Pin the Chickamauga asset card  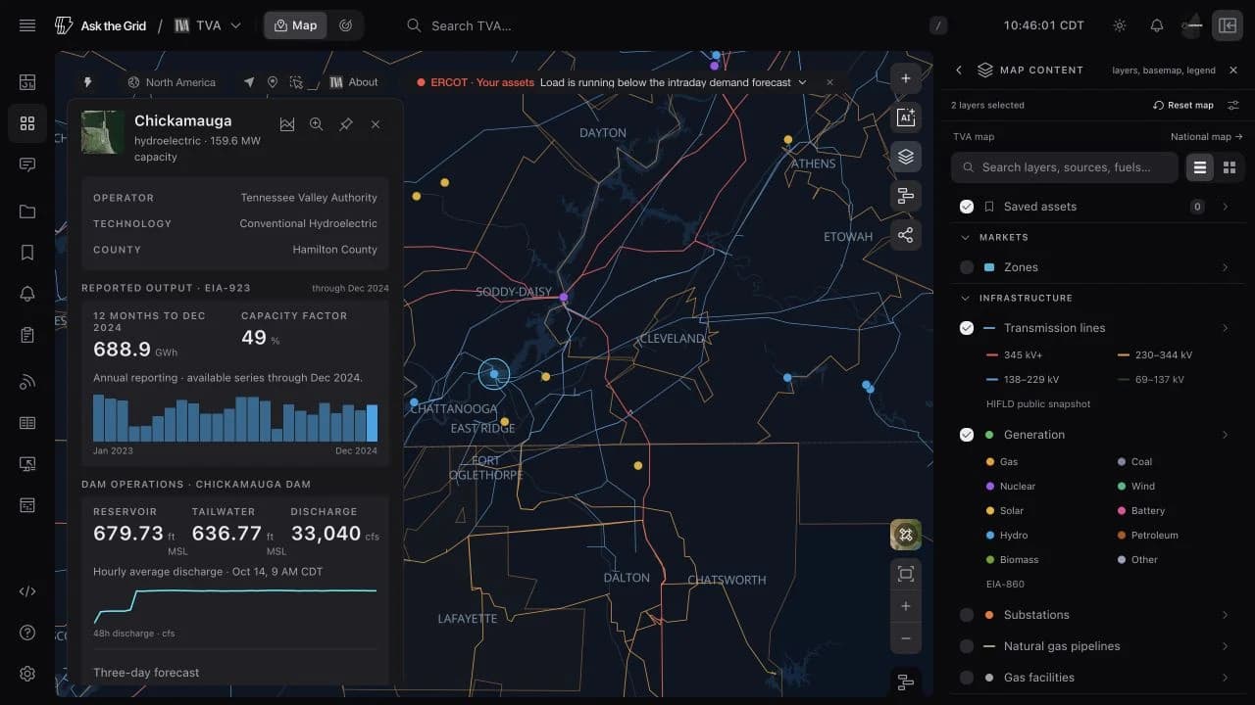pos(346,124)
